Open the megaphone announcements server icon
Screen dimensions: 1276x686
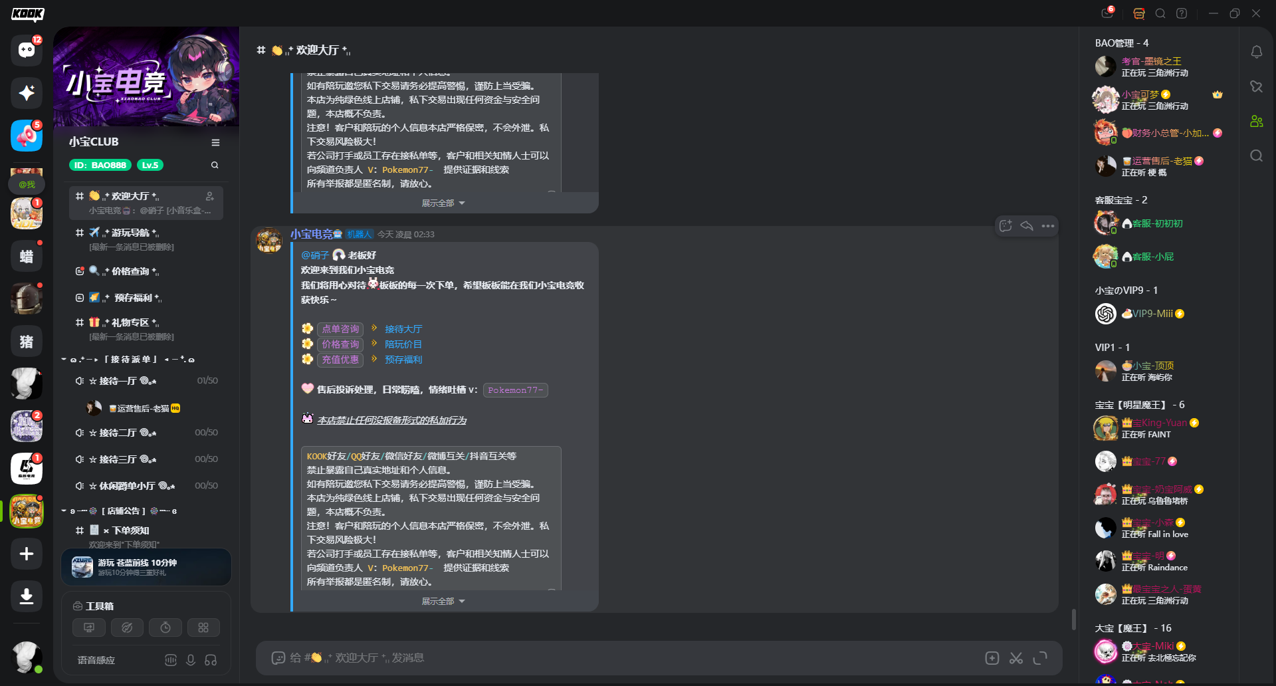point(27,136)
